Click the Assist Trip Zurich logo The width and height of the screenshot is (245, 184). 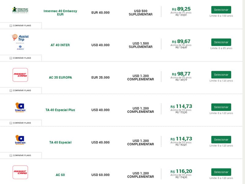click(20, 42)
